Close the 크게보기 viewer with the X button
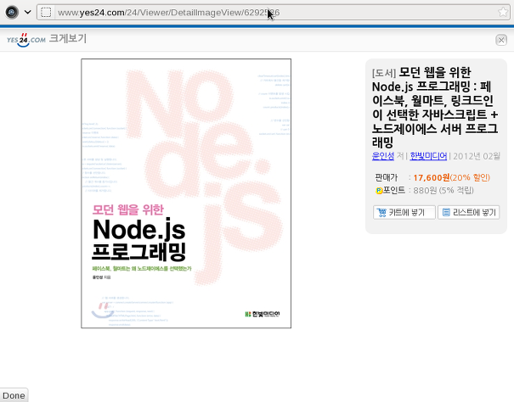 tap(501, 40)
